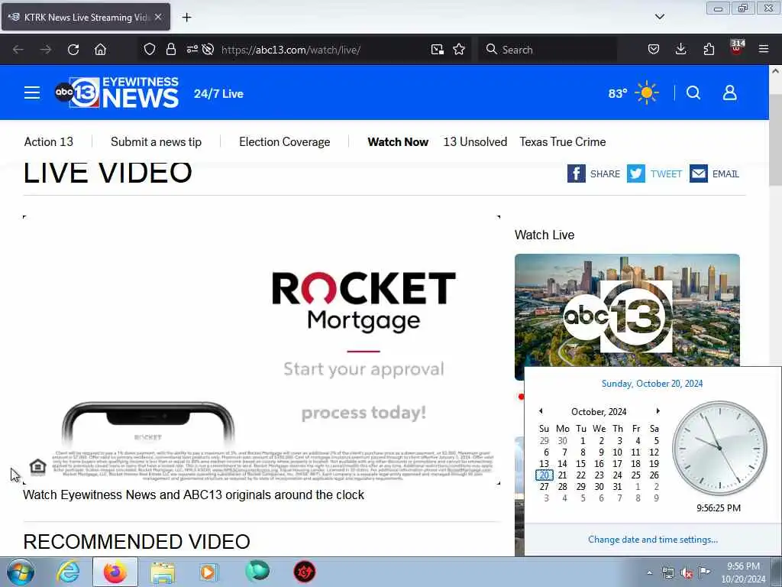Open the Action 13 menu item

click(48, 141)
